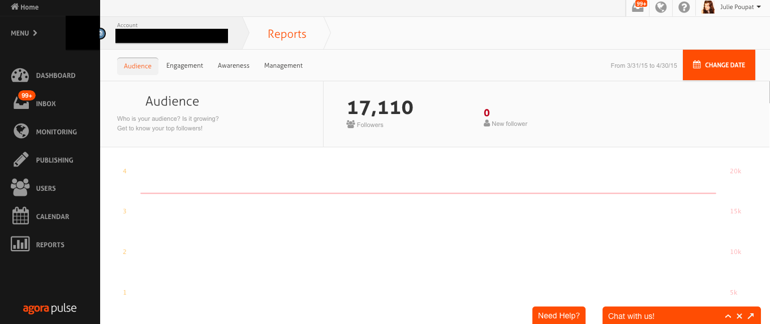This screenshot has height=324, width=770.
Task: Switch to the Management tab
Action: (x=283, y=65)
